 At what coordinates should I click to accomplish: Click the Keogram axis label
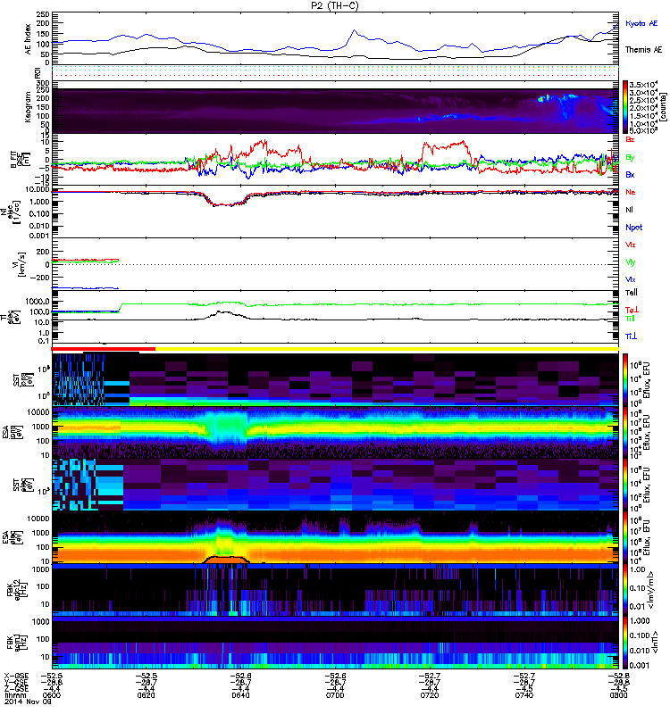point(28,106)
